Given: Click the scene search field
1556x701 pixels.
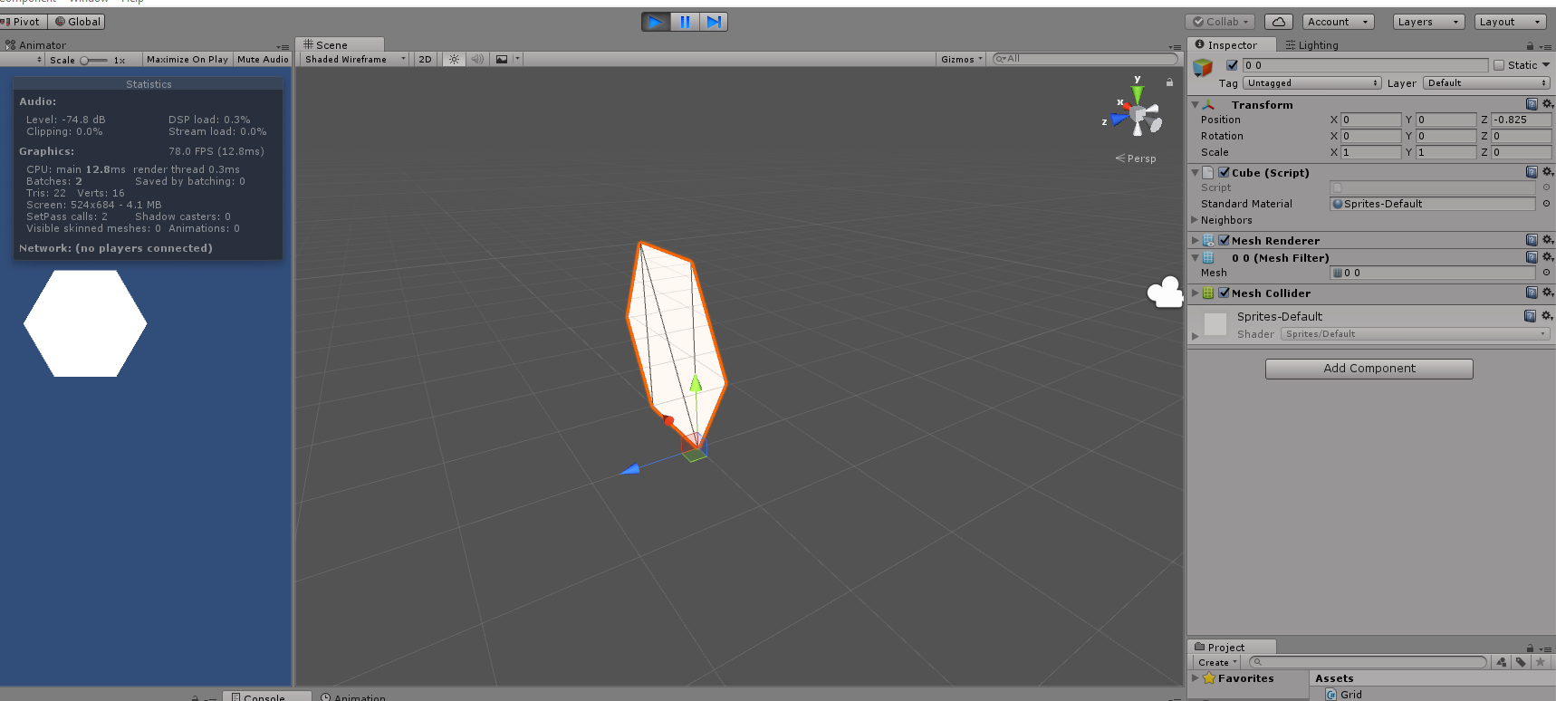Looking at the screenshot, I should click(1085, 59).
